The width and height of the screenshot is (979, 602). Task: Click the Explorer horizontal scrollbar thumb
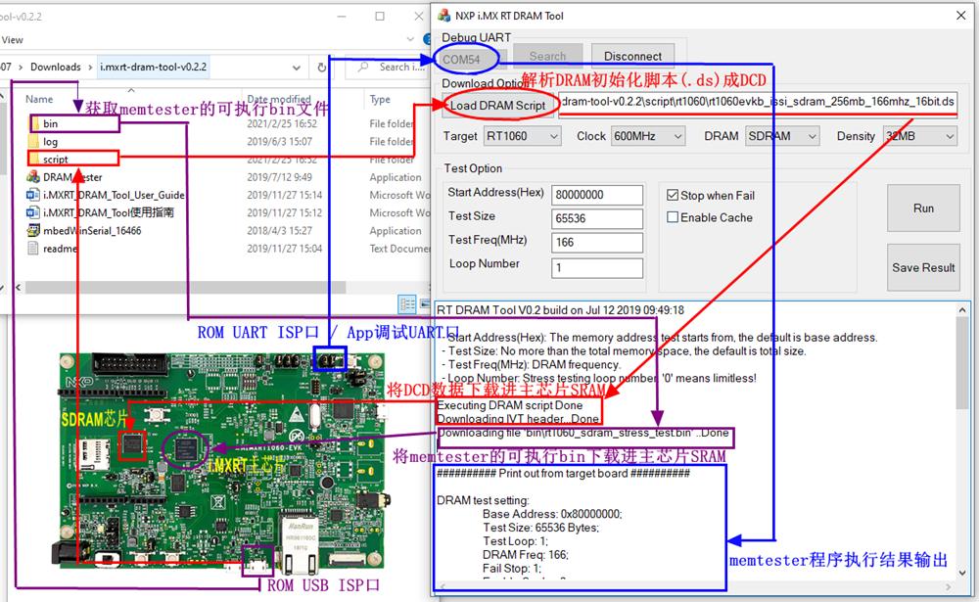[185, 287]
